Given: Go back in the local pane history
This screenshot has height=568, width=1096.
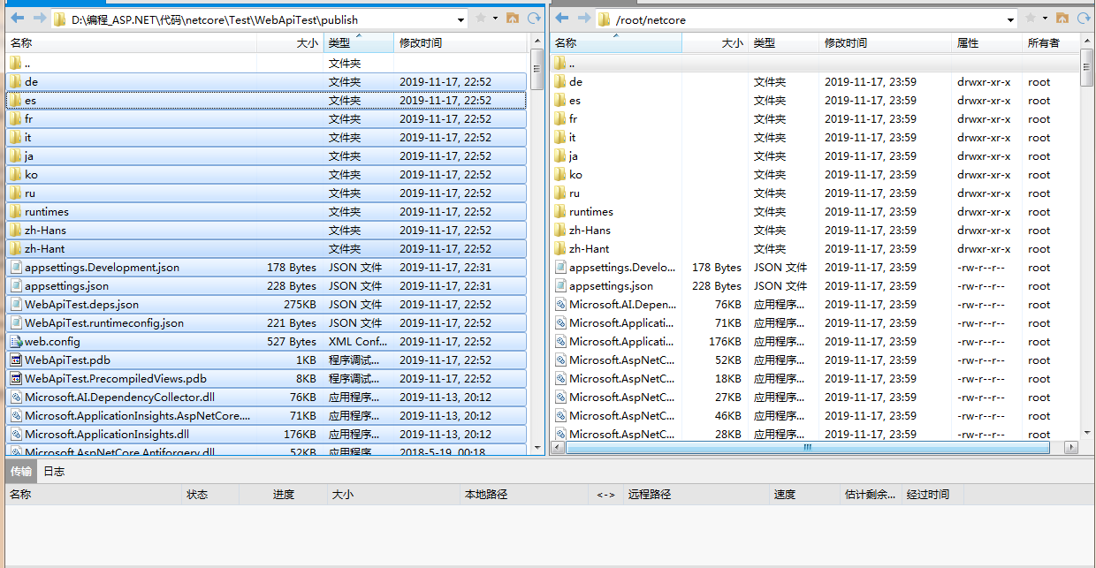Looking at the screenshot, I should coord(18,19).
